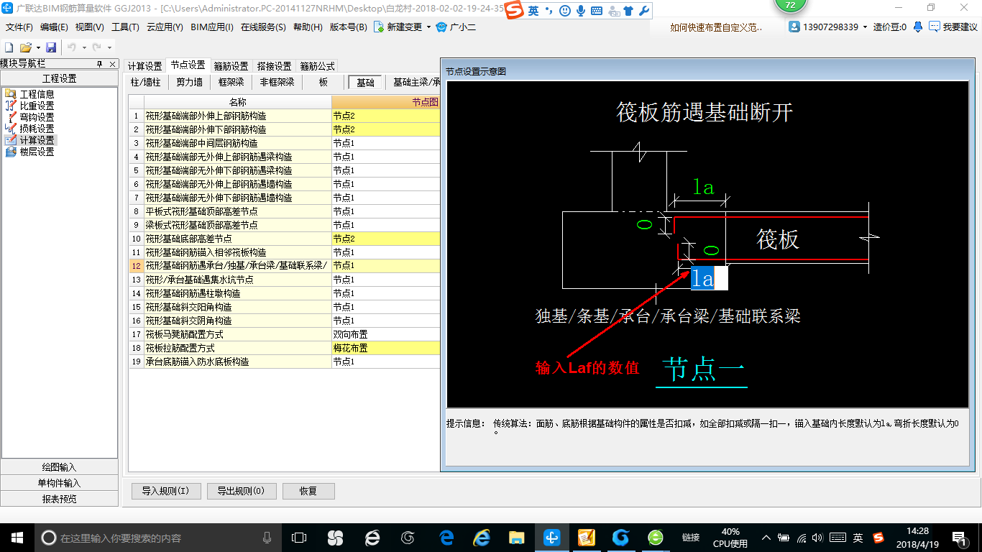Expand the account 13907298339 dropdown
Viewport: 982px width, 552px height.
pyautogui.click(x=865, y=27)
